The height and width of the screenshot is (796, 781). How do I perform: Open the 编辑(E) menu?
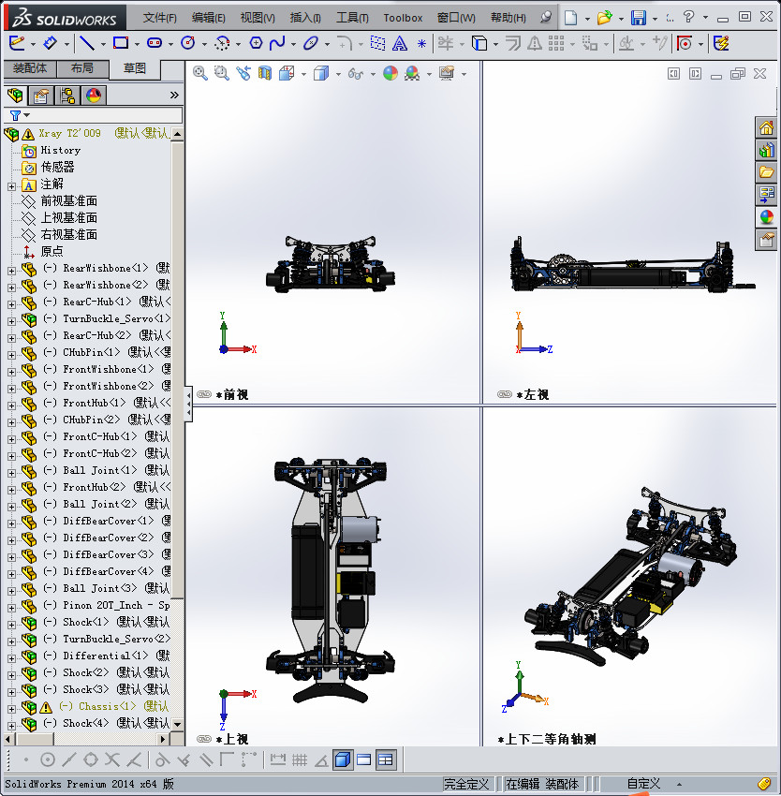point(208,18)
